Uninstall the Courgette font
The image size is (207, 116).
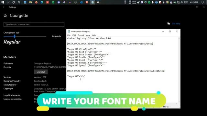click(x=41, y=72)
